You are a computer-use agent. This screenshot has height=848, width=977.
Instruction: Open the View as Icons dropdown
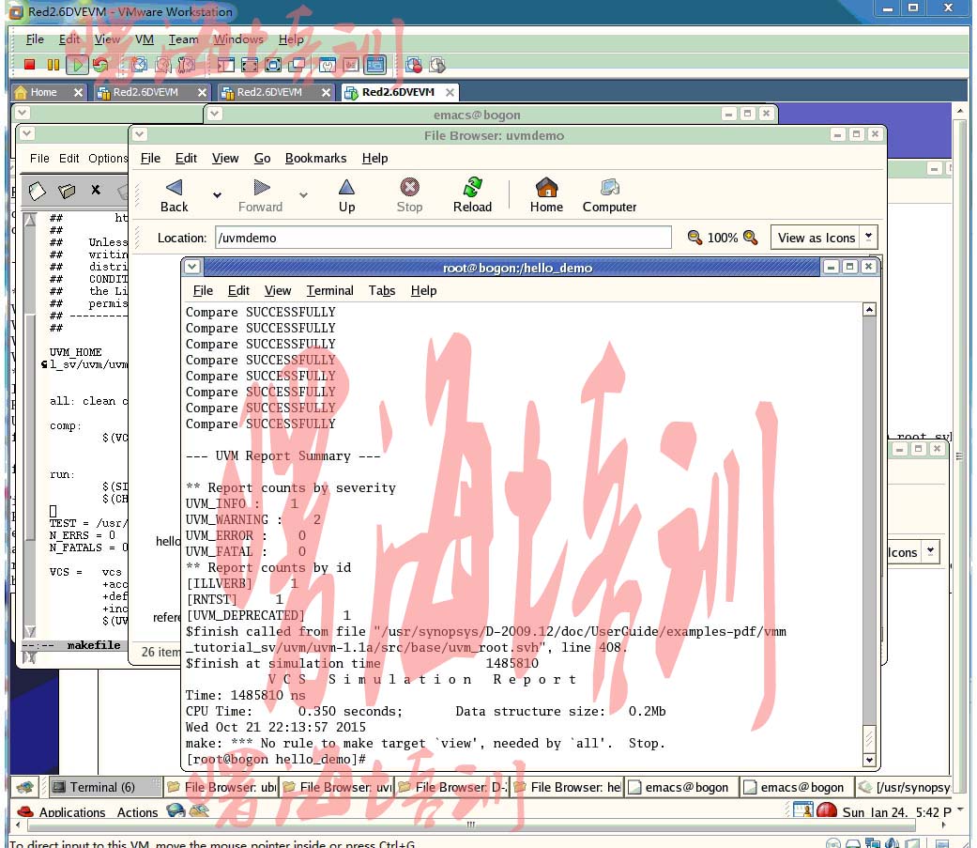click(823, 238)
